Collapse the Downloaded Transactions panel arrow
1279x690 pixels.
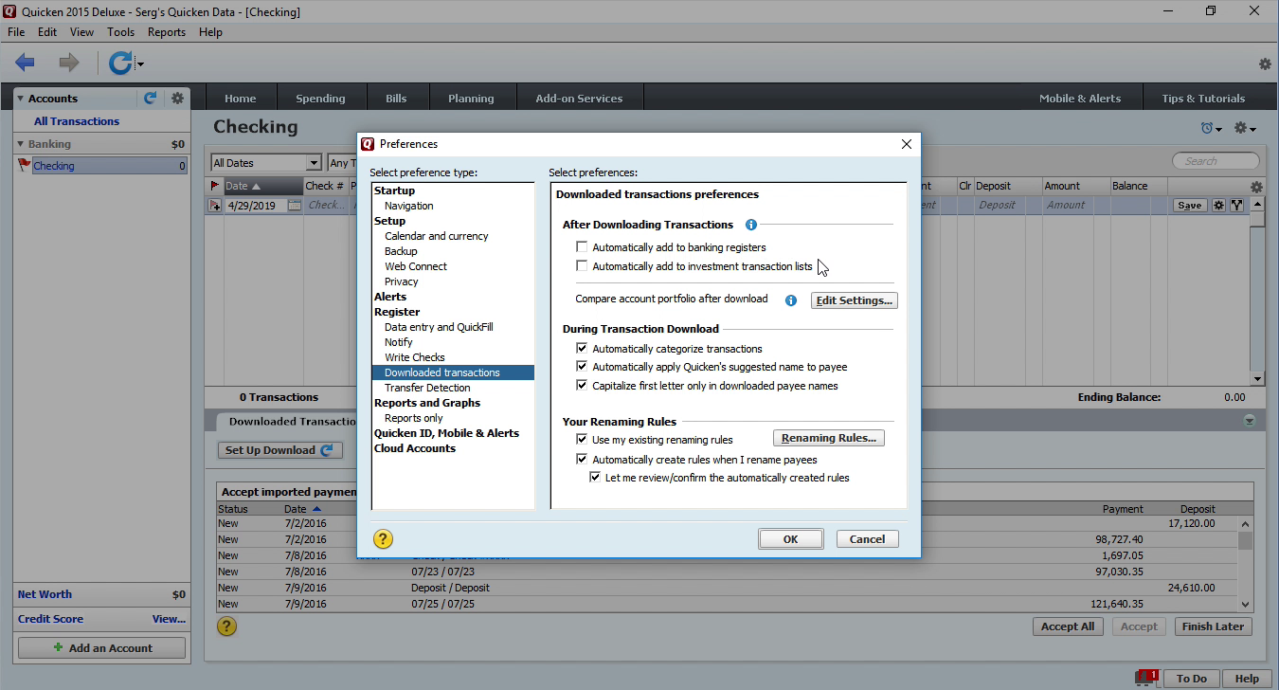[1249, 421]
